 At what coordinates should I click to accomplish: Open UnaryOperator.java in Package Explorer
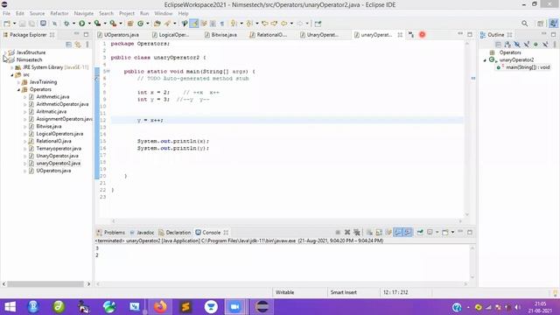57,156
